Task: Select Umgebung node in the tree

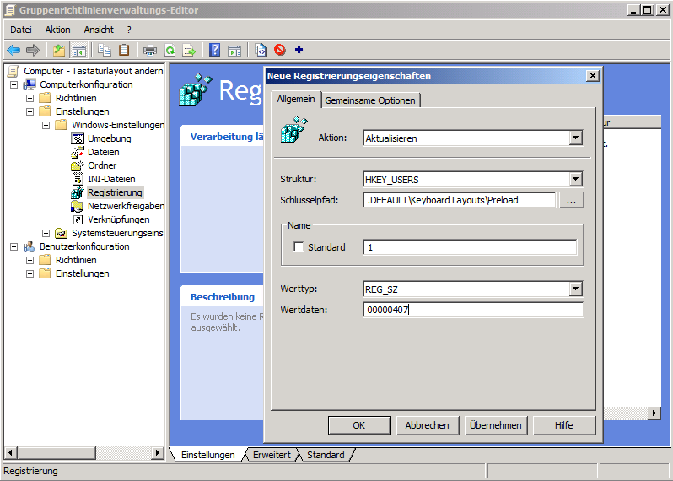Action: (109, 138)
